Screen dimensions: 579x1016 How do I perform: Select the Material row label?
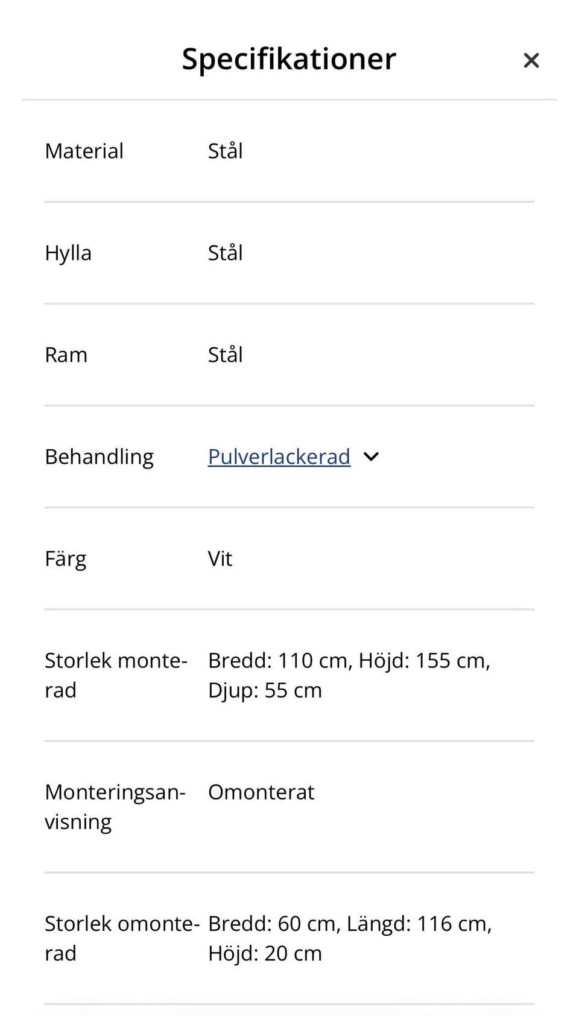(84, 151)
